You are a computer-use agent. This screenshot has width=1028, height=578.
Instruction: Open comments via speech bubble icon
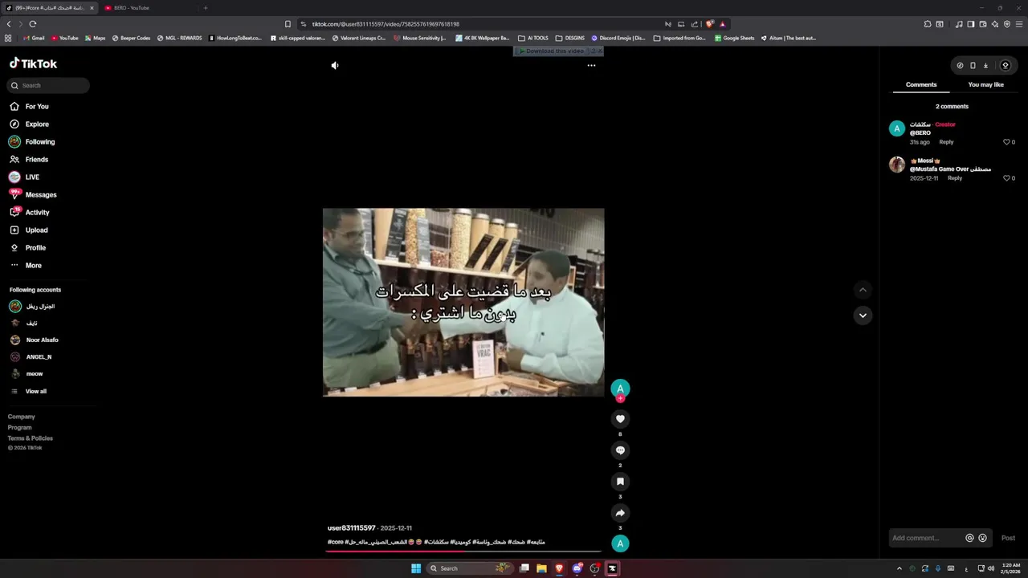tap(620, 450)
